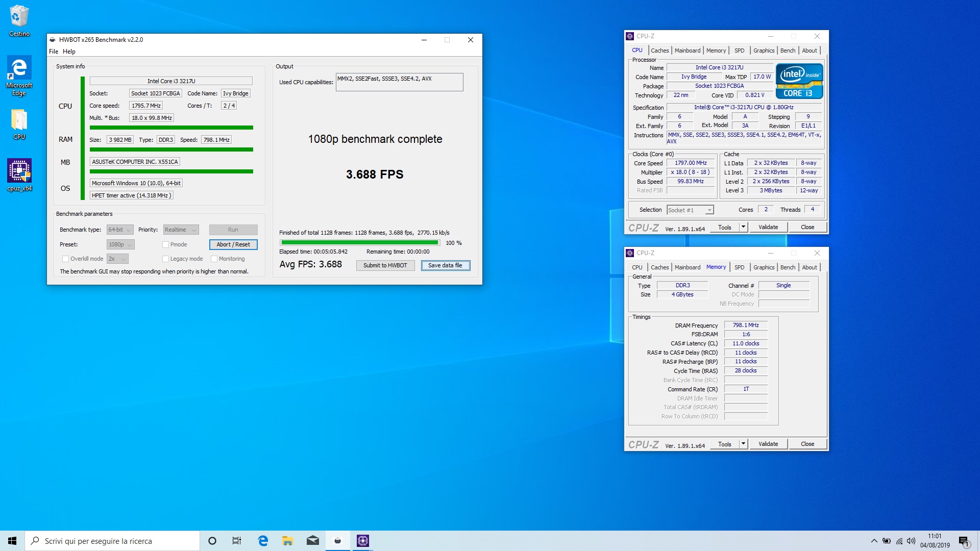Viewport: 980px width, 551px height.
Task: Switch to Caches tab in top CPU-Z
Action: tap(659, 51)
